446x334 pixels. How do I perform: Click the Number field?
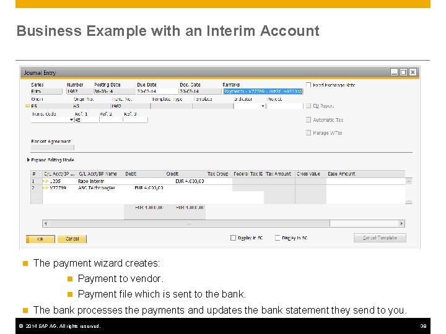coord(79,92)
